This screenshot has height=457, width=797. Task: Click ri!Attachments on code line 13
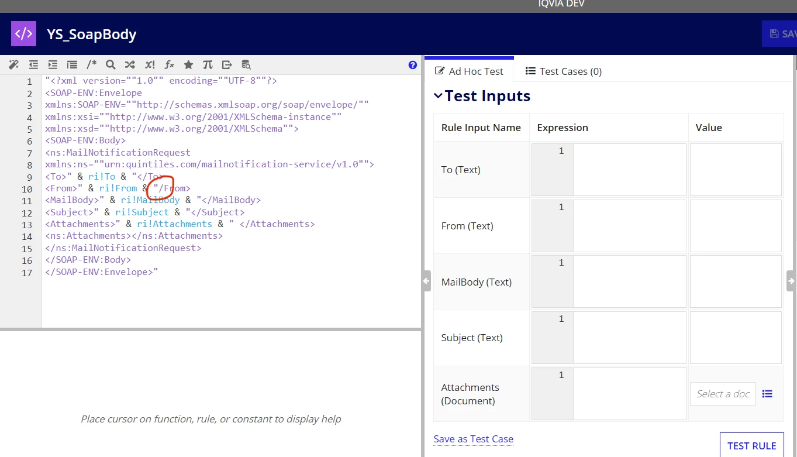pos(174,224)
